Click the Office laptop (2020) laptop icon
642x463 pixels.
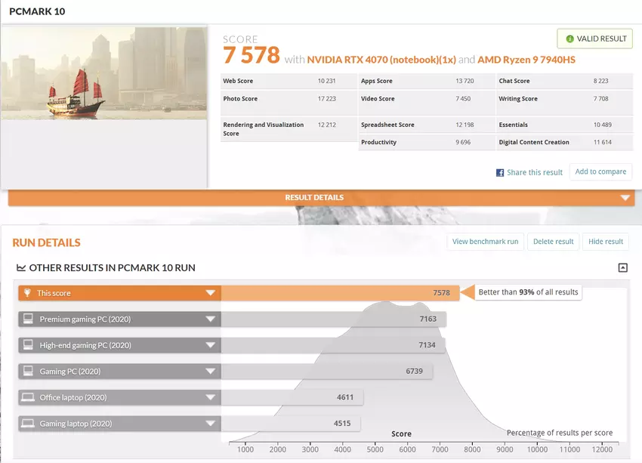[x=28, y=397]
